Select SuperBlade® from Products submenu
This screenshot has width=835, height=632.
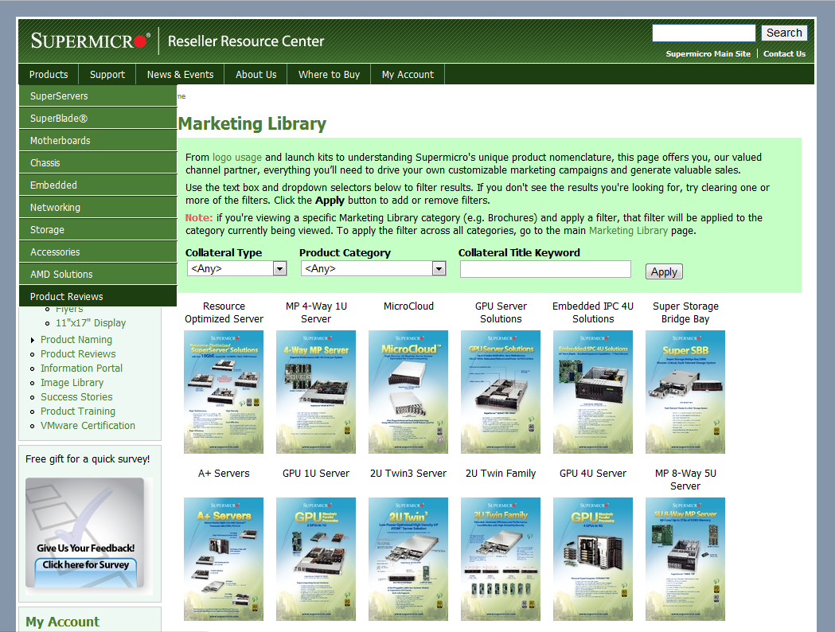[98, 118]
